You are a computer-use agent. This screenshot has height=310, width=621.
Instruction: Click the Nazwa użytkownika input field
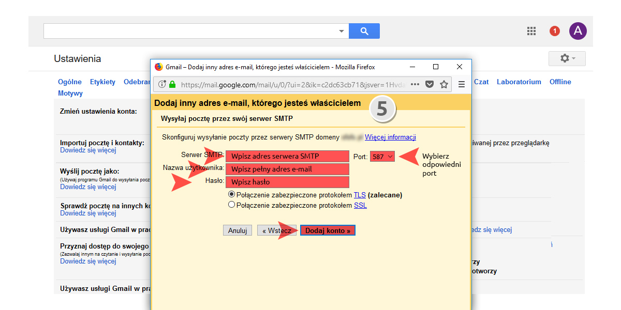[x=288, y=169]
